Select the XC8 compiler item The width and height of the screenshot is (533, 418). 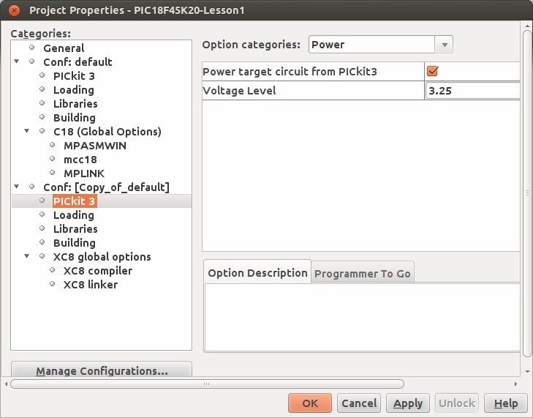pos(97,271)
